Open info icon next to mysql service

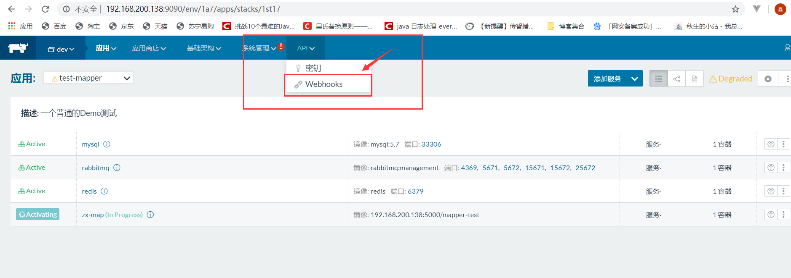tap(107, 144)
